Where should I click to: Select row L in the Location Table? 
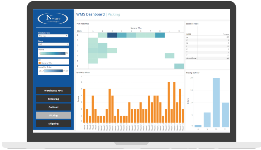207,46
